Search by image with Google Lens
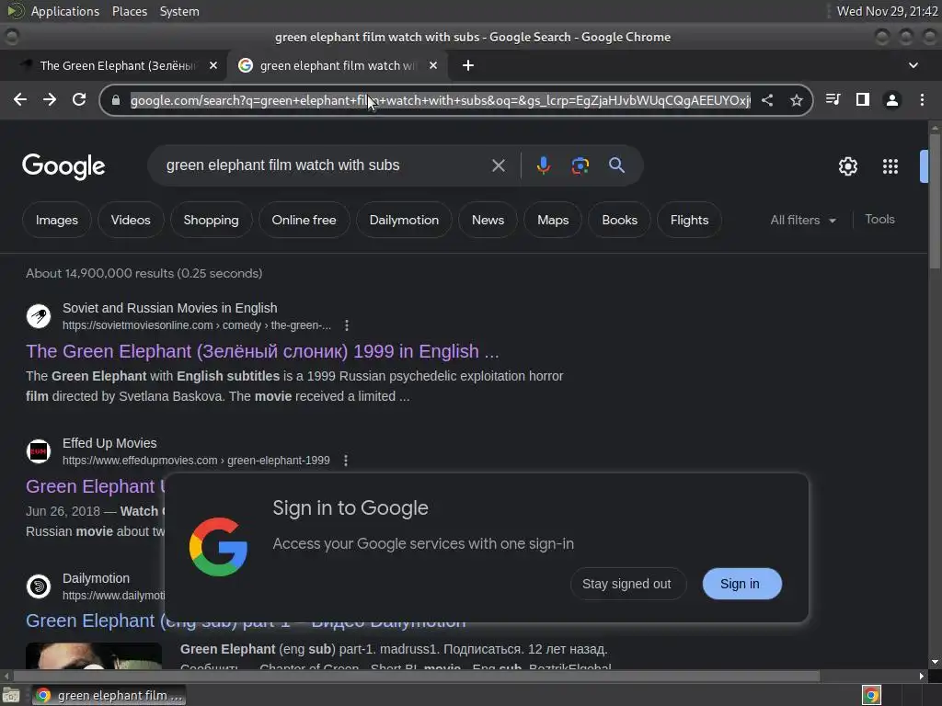942x706 pixels. click(x=580, y=165)
